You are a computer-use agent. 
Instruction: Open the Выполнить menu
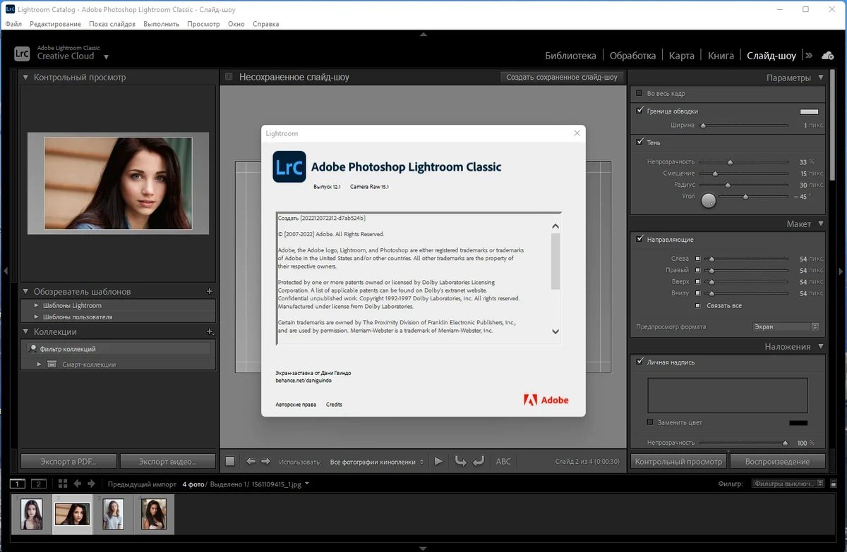(161, 24)
